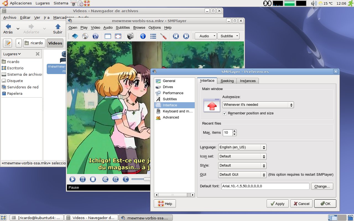
Task: Click sidebar list horizontal scrollbar
Action: click(x=175, y=195)
